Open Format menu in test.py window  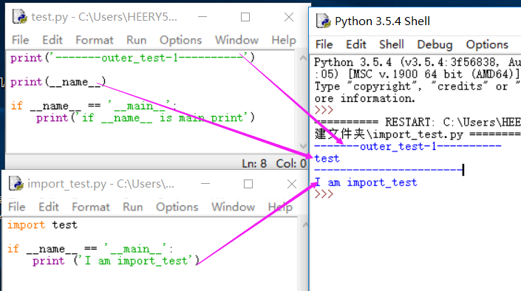pyautogui.click(x=95, y=40)
